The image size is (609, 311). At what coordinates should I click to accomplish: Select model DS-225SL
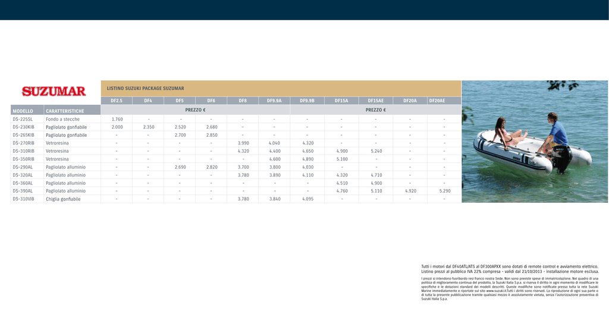pos(22,119)
